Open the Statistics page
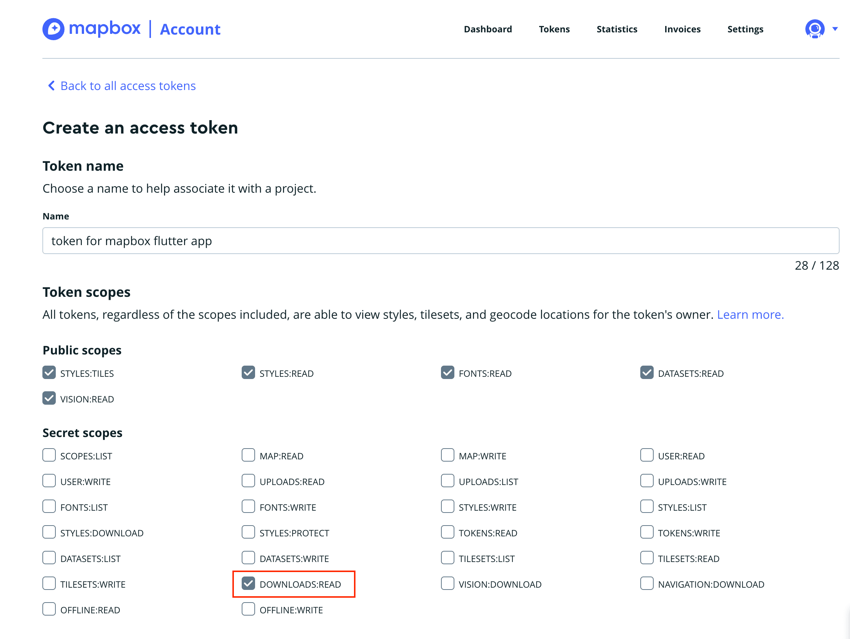Screen dimensions: 850x639 pyautogui.click(x=617, y=29)
